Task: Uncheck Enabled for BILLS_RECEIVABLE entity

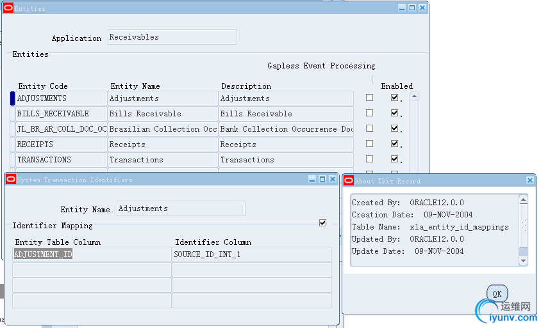Action: tap(395, 113)
